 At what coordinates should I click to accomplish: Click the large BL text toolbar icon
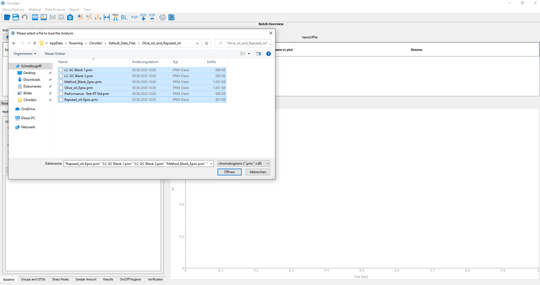pyautogui.click(x=124, y=17)
